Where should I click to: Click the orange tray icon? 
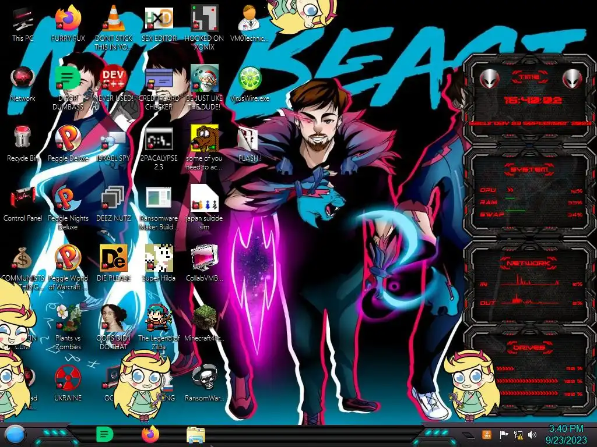487,434
